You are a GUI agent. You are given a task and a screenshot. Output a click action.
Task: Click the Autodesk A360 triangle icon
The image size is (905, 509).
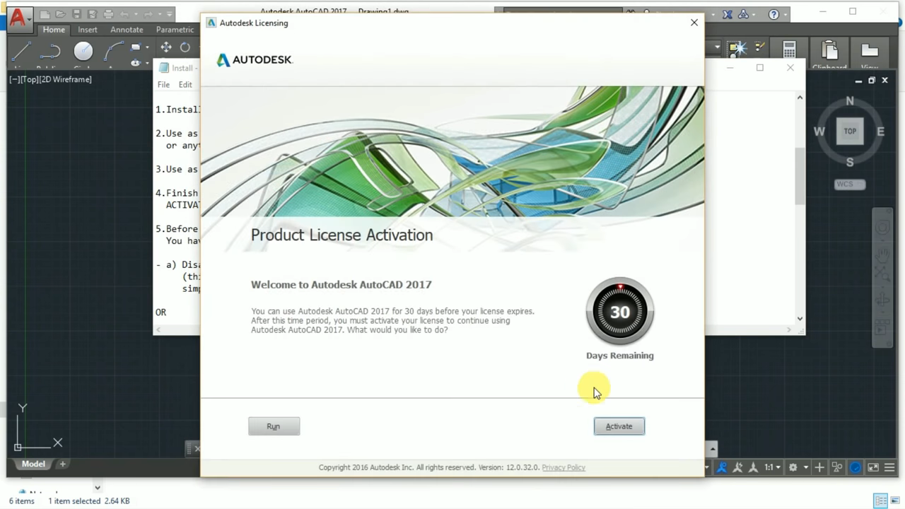(x=744, y=14)
